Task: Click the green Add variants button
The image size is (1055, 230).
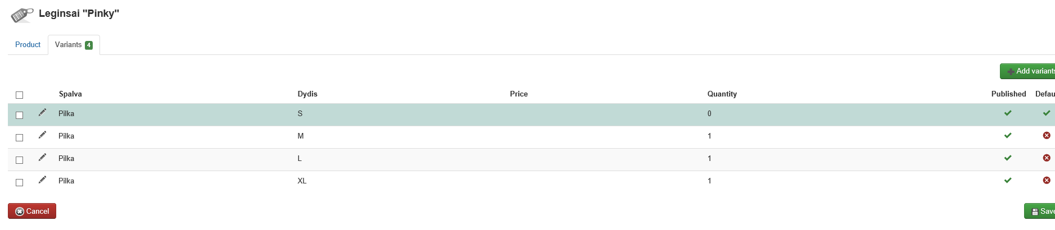Action: tap(1027, 71)
